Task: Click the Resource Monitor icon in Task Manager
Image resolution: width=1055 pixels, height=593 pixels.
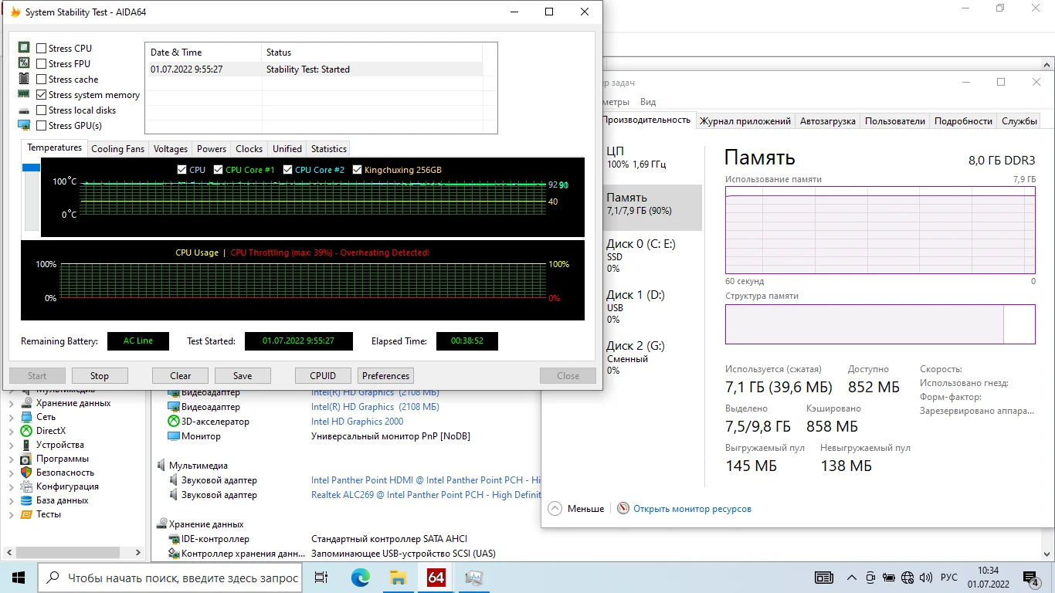Action: 623,509
